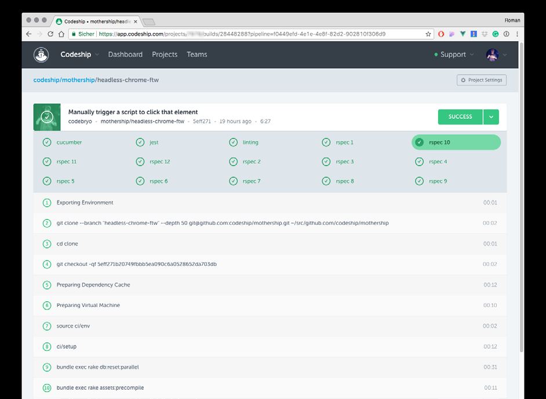
Task: Click the green build status thumbnail
Action: (47, 117)
